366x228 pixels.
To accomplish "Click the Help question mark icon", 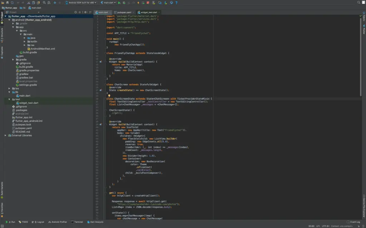I will pos(176,2).
